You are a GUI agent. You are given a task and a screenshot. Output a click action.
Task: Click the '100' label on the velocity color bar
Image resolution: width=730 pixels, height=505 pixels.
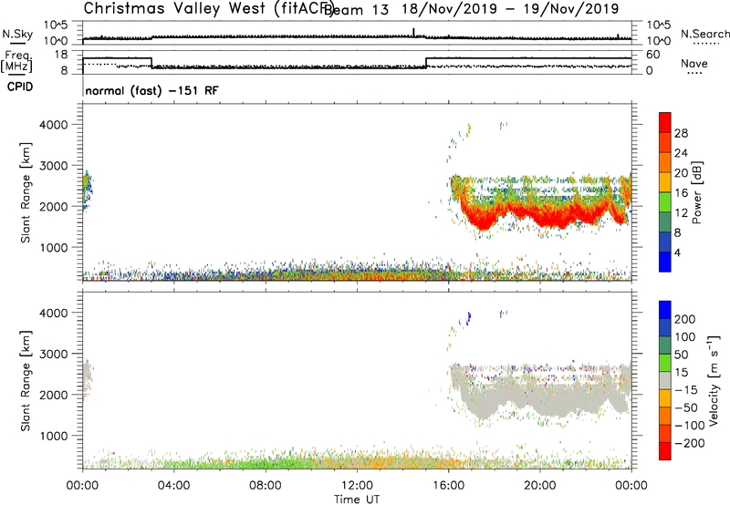click(x=685, y=336)
